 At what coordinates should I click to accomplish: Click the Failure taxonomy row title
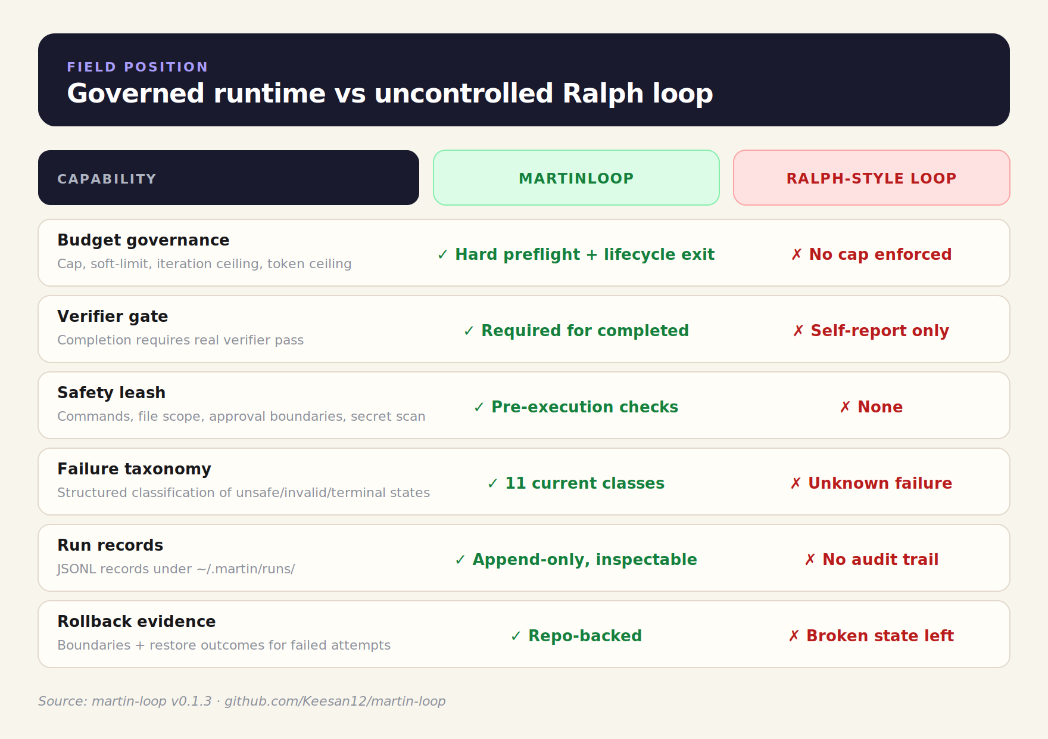pyautogui.click(x=134, y=469)
